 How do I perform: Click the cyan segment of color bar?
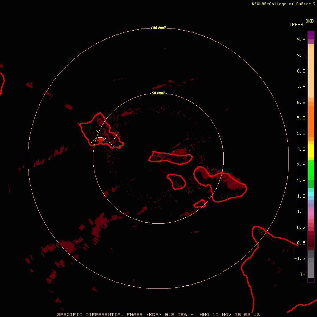coord(311,194)
